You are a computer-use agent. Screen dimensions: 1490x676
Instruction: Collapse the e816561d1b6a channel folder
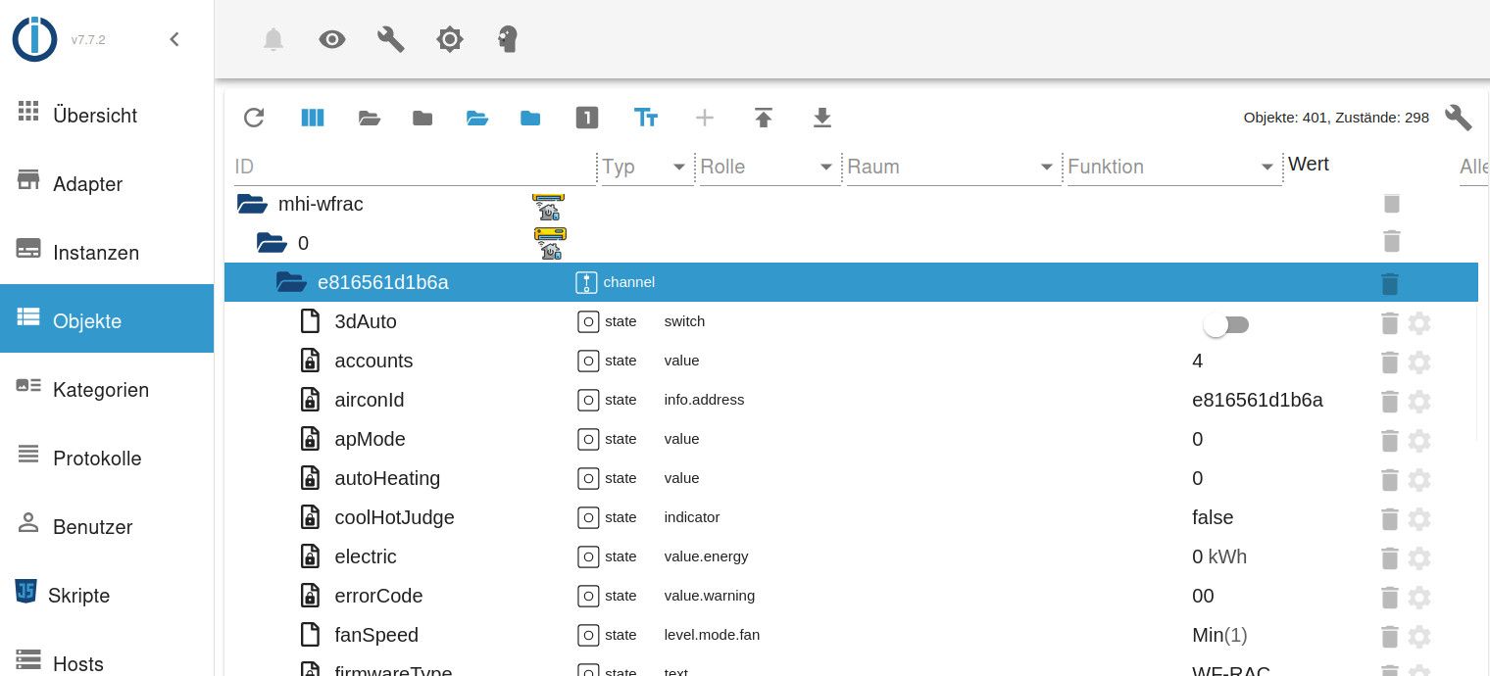point(291,282)
